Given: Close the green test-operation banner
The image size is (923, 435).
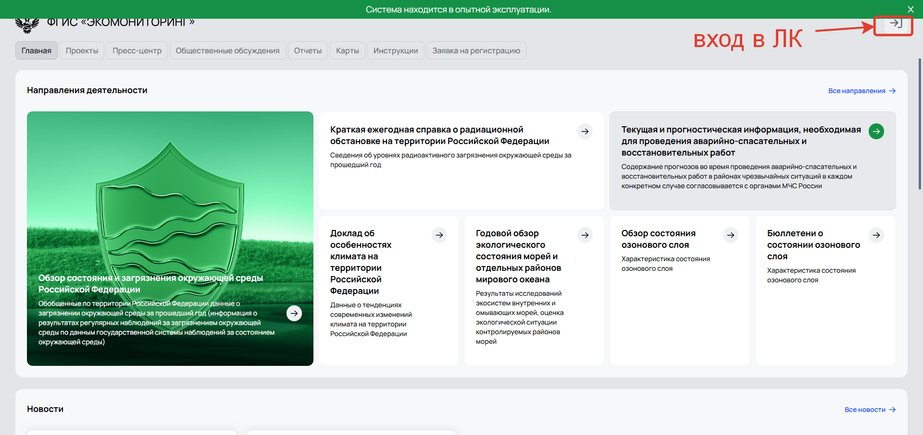Looking at the screenshot, I should [911, 9].
